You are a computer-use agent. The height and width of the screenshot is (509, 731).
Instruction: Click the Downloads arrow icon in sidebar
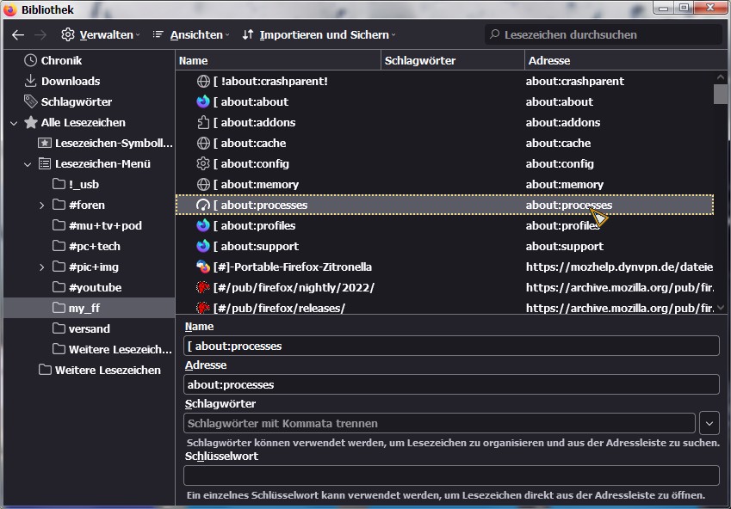click(x=31, y=81)
